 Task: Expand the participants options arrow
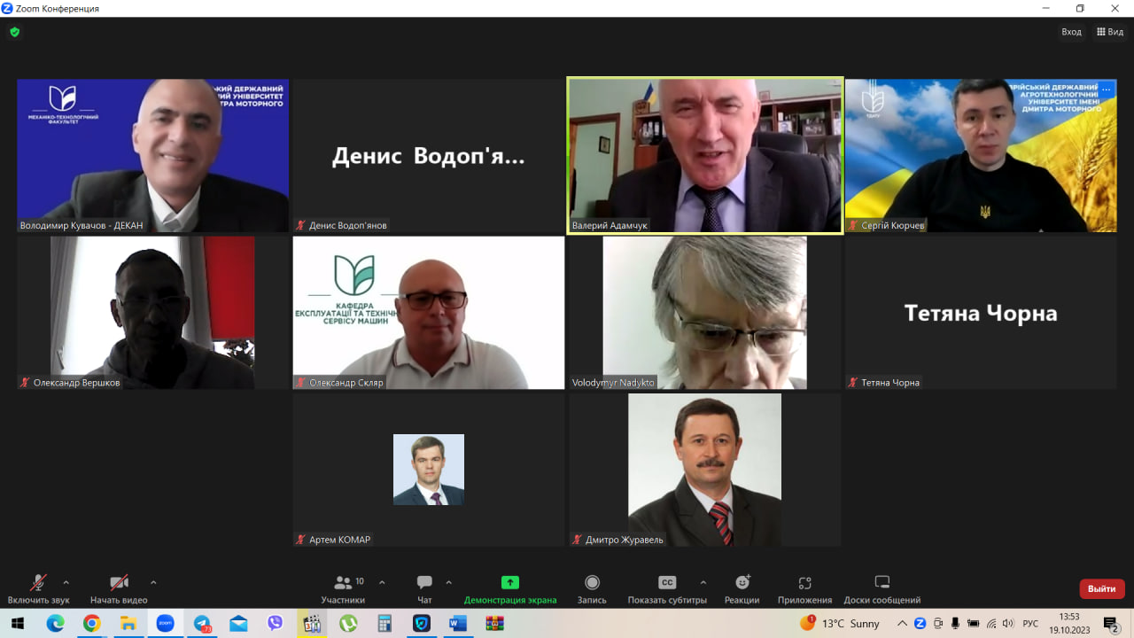tap(382, 582)
